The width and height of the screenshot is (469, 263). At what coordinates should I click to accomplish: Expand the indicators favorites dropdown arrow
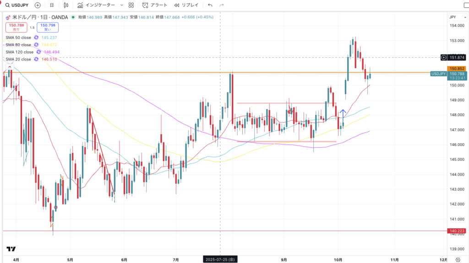pyautogui.click(x=121, y=5)
